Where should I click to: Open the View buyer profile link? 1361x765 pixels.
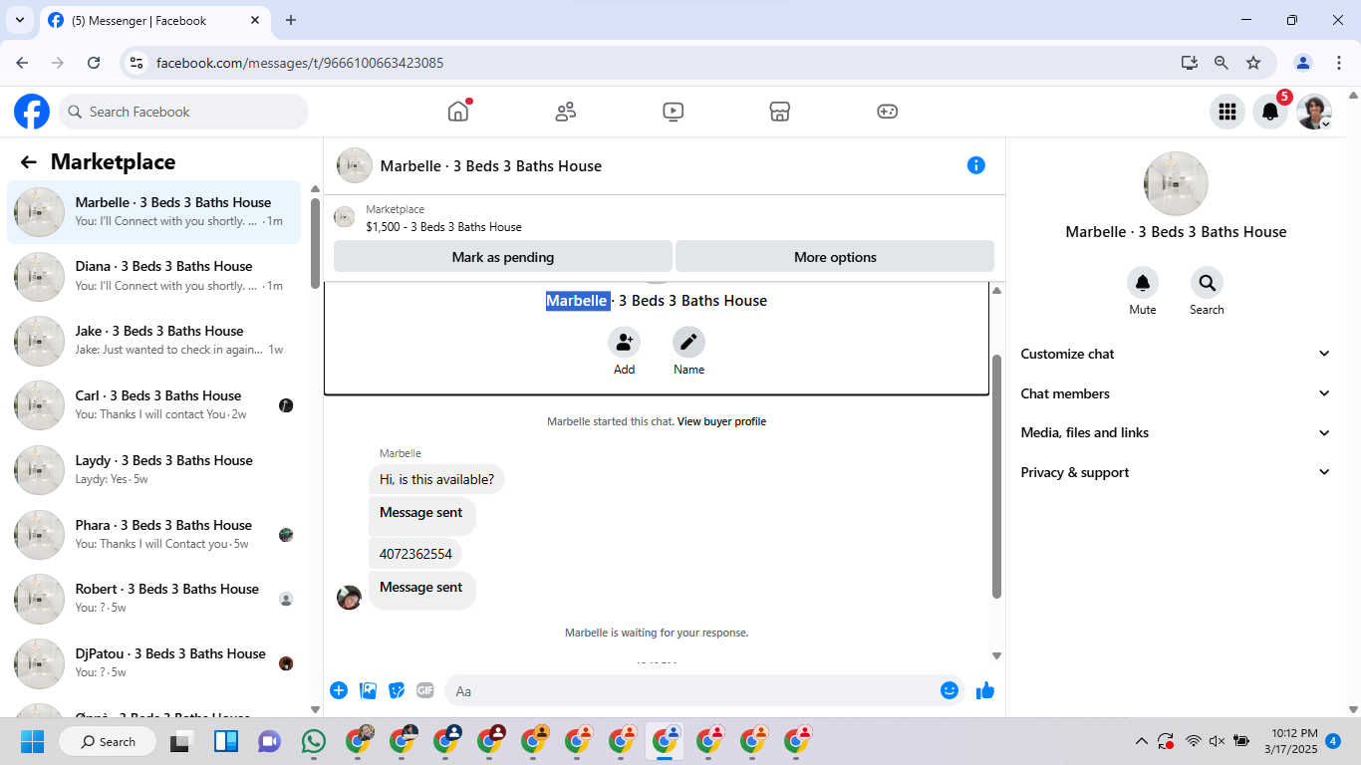(721, 421)
